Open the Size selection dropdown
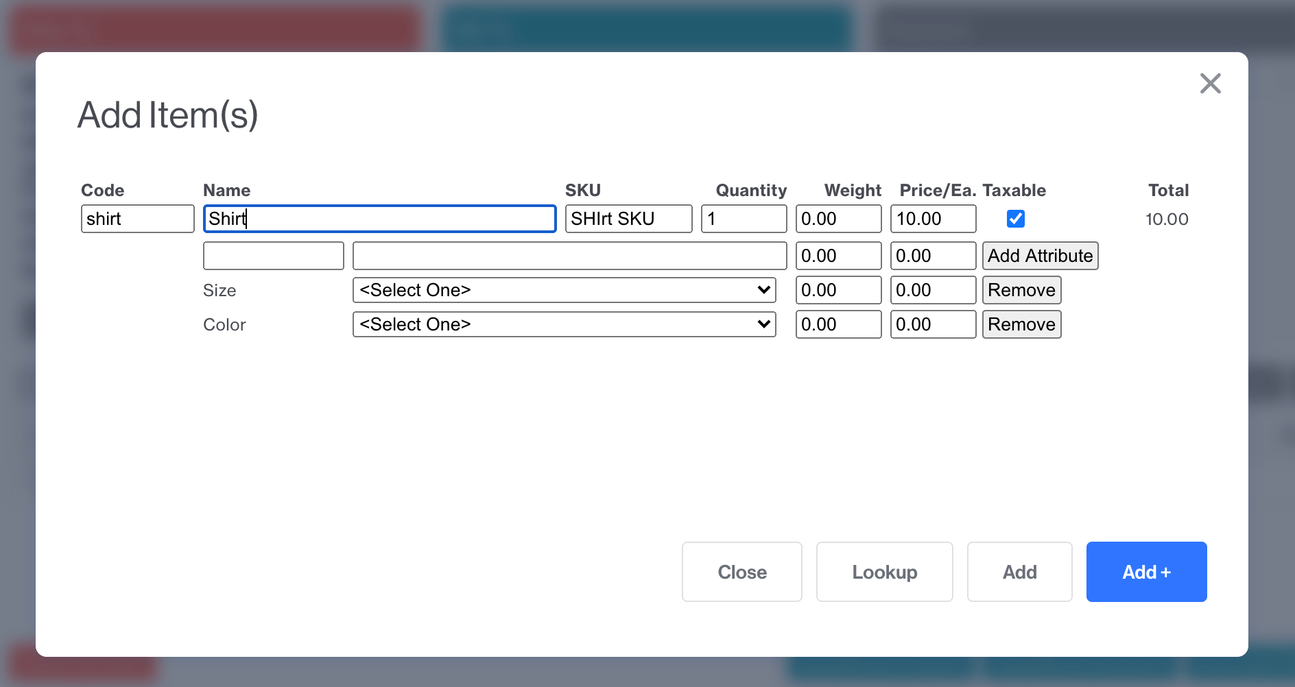The width and height of the screenshot is (1295, 687). tap(563, 289)
